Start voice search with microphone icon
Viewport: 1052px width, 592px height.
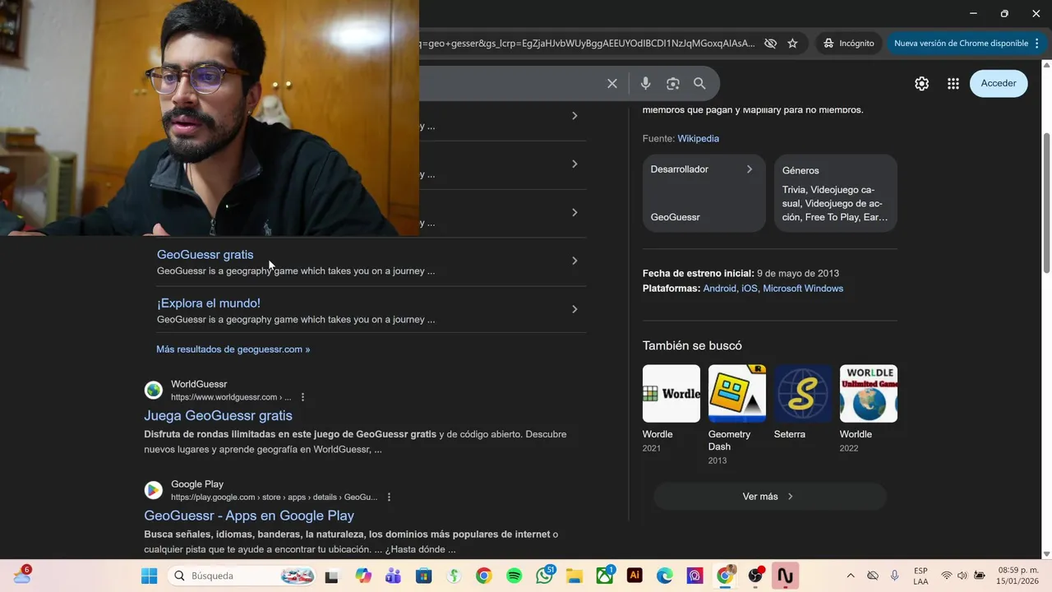point(646,83)
